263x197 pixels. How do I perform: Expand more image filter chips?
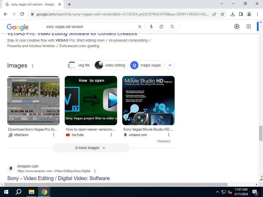(170, 65)
